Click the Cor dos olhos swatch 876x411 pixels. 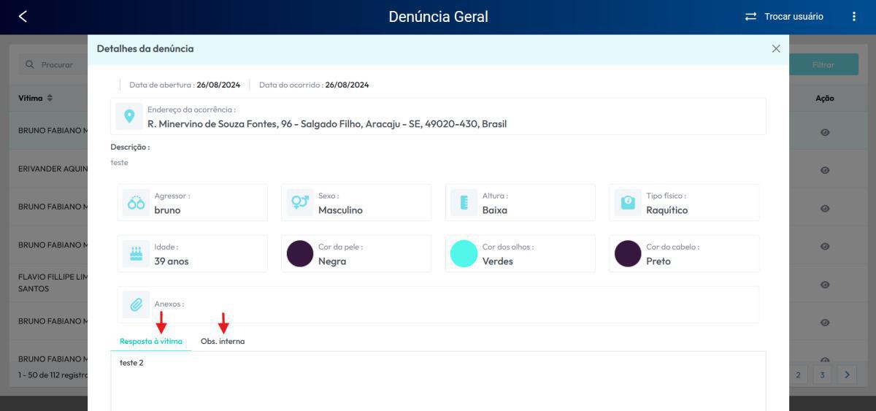click(464, 253)
